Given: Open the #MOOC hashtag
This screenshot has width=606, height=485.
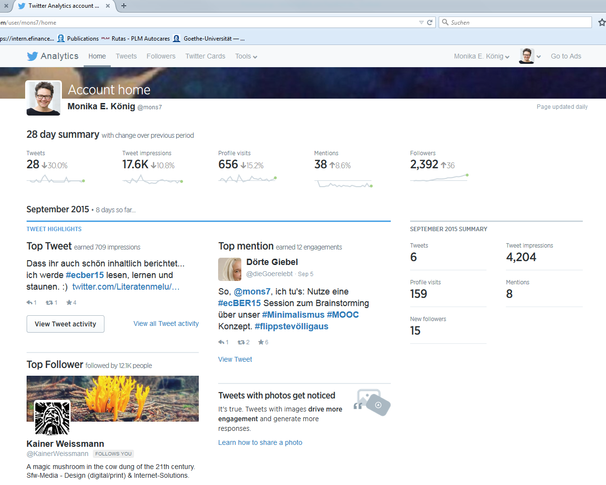Looking at the screenshot, I should [343, 315].
